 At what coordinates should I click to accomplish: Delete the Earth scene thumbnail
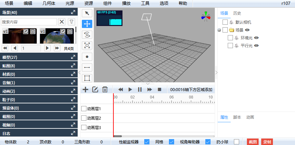(x=70, y=32)
